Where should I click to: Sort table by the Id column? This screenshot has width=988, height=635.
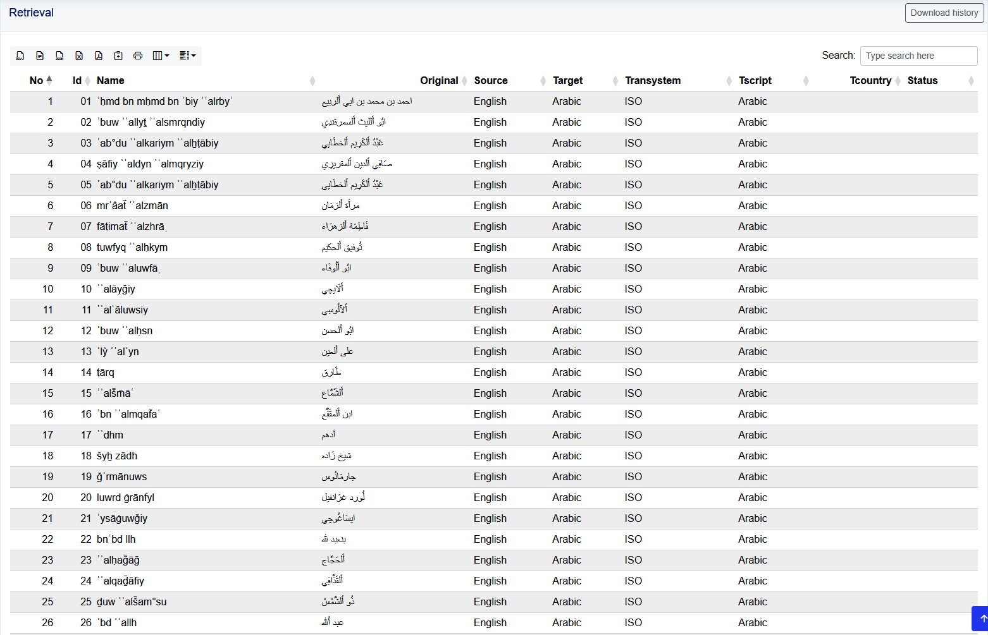pos(82,80)
